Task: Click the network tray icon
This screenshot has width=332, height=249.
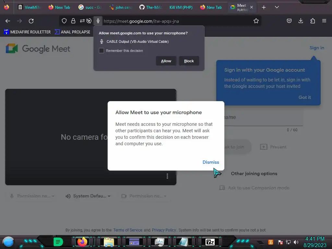Action: click(x=288, y=242)
